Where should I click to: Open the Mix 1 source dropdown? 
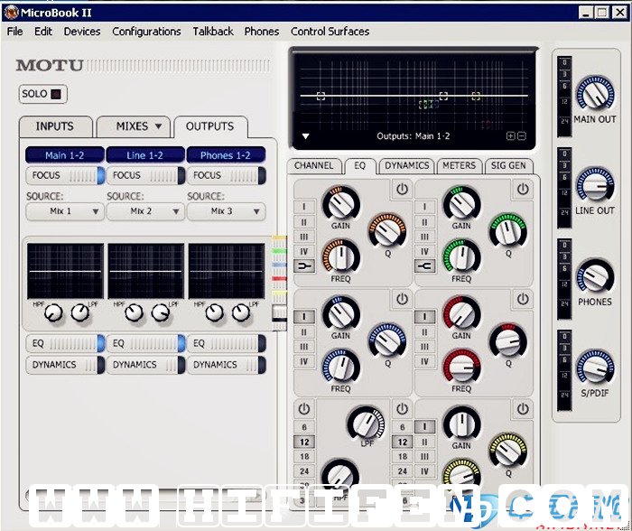[x=65, y=211]
